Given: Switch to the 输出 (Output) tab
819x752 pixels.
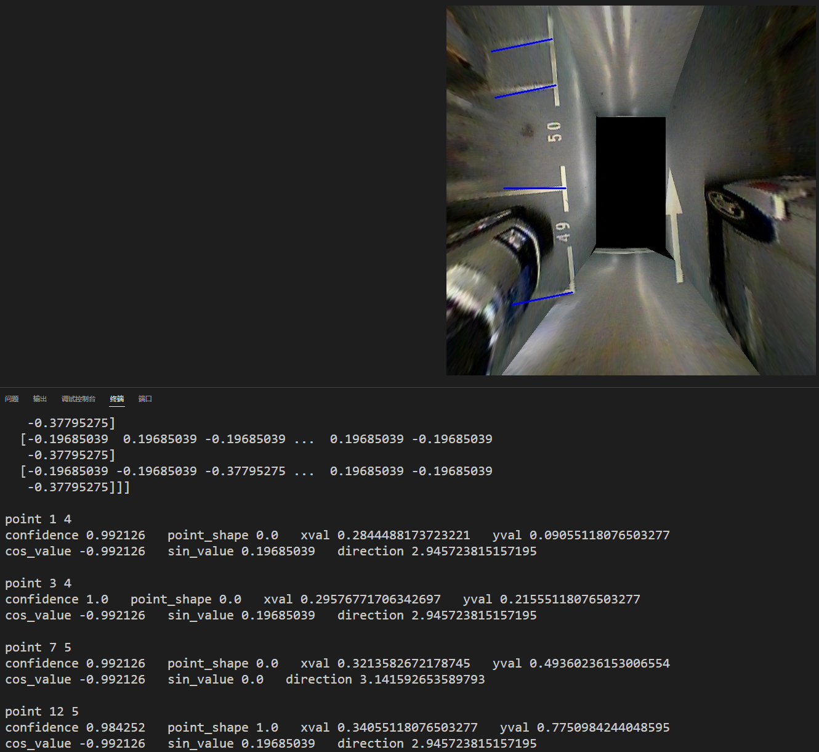Looking at the screenshot, I should 40,399.
